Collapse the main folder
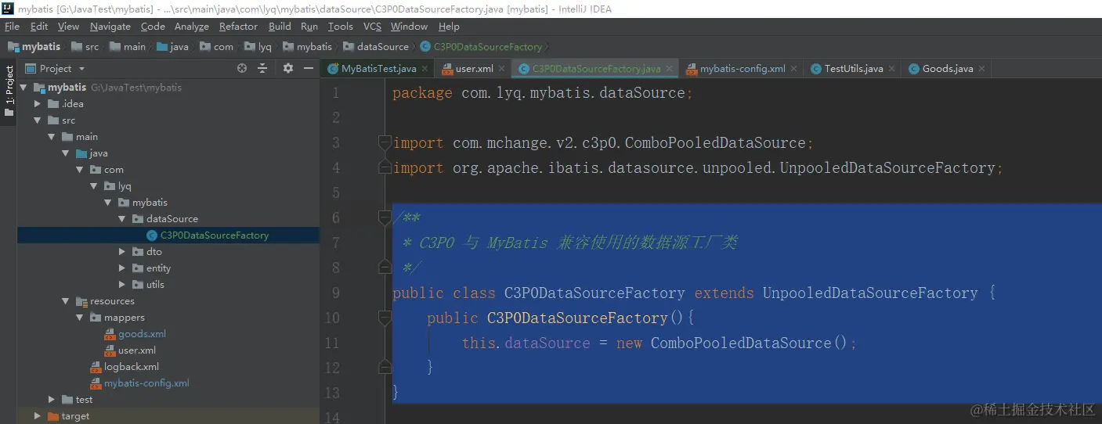Screen dimensions: 1102x424 [x=51, y=137]
